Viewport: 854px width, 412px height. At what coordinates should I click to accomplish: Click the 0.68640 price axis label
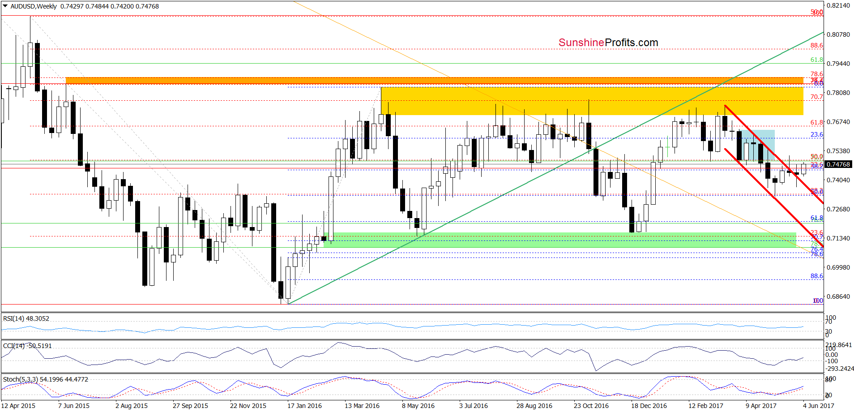838,296
